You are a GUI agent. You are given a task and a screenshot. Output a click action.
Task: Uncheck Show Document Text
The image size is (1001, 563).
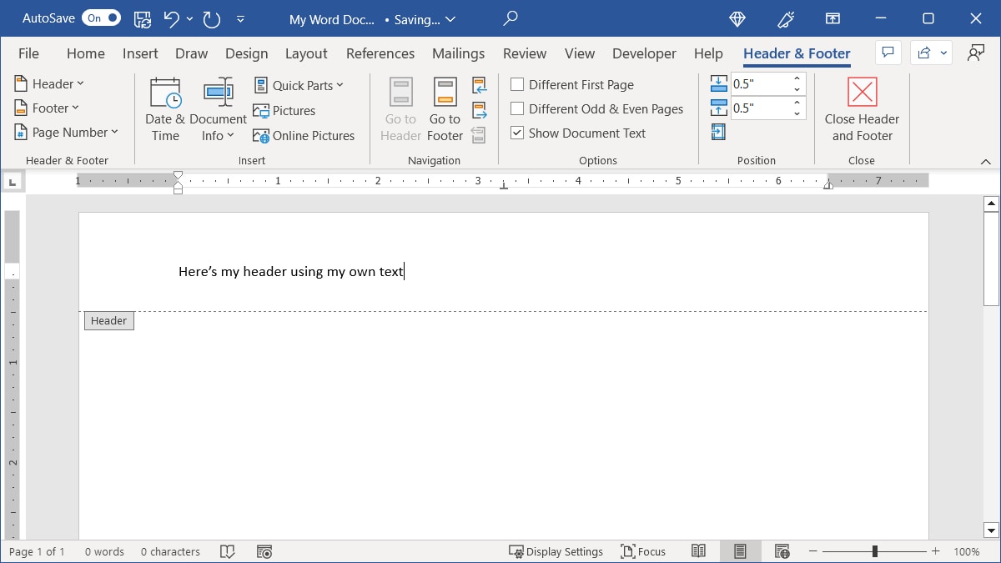tap(516, 133)
